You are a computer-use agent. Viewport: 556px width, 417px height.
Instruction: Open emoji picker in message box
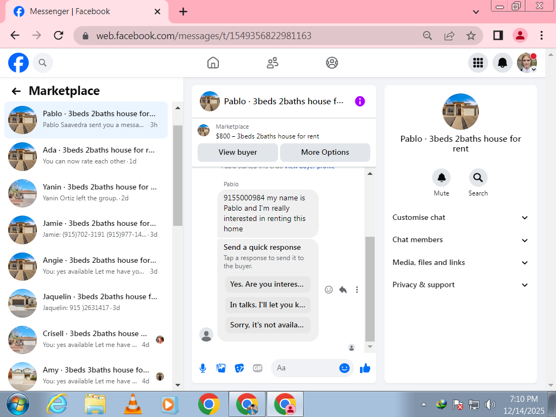tap(344, 368)
